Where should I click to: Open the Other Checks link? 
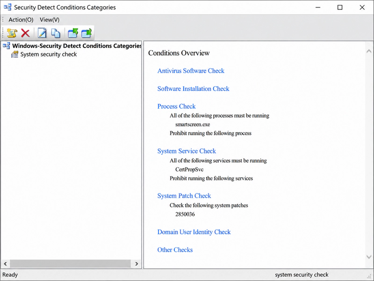click(175, 250)
